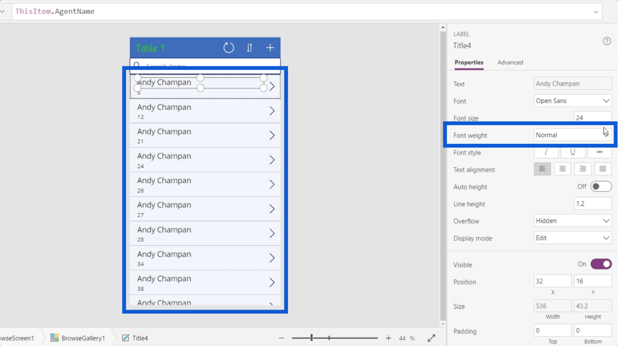Image resolution: width=618 pixels, height=346 pixels.
Task: Toggle the Visible switch off
Action: tap(601, 264)
